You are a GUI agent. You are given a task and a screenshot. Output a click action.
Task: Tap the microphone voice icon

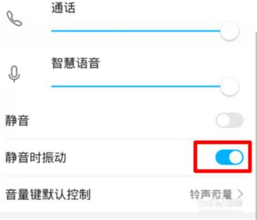(14, 74)
